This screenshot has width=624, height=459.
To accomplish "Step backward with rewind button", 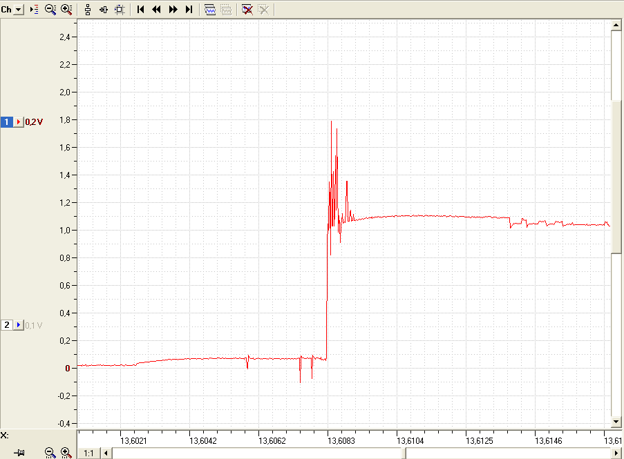I will [157, 10].
